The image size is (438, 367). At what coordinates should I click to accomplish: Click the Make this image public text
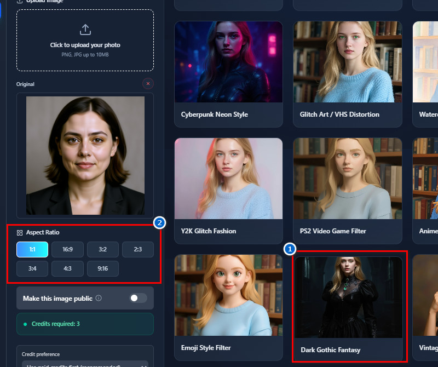pyautogui.click(x=57, y=299)
